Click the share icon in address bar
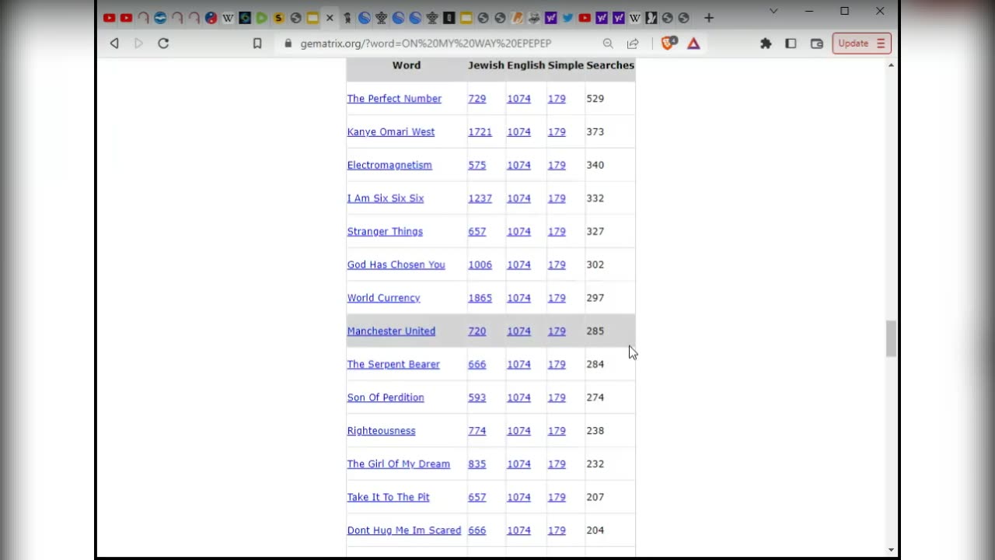Screen dimensions: 995x560 point(633,44)
